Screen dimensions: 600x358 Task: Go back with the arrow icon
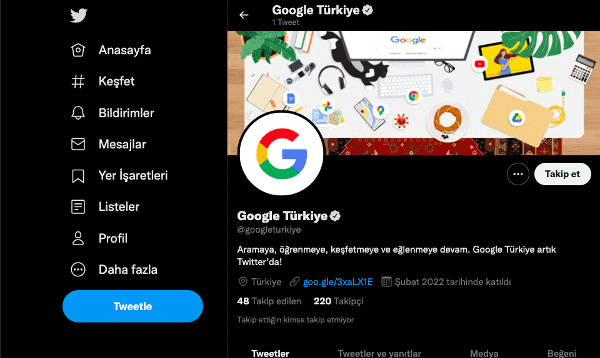click(x=244, y=15)
